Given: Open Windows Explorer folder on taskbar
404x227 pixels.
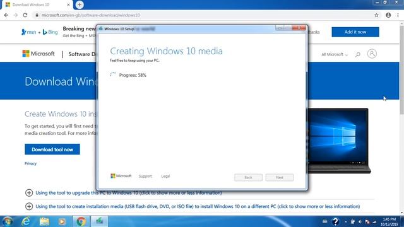Looking at the screenshot, I should 44,221.
